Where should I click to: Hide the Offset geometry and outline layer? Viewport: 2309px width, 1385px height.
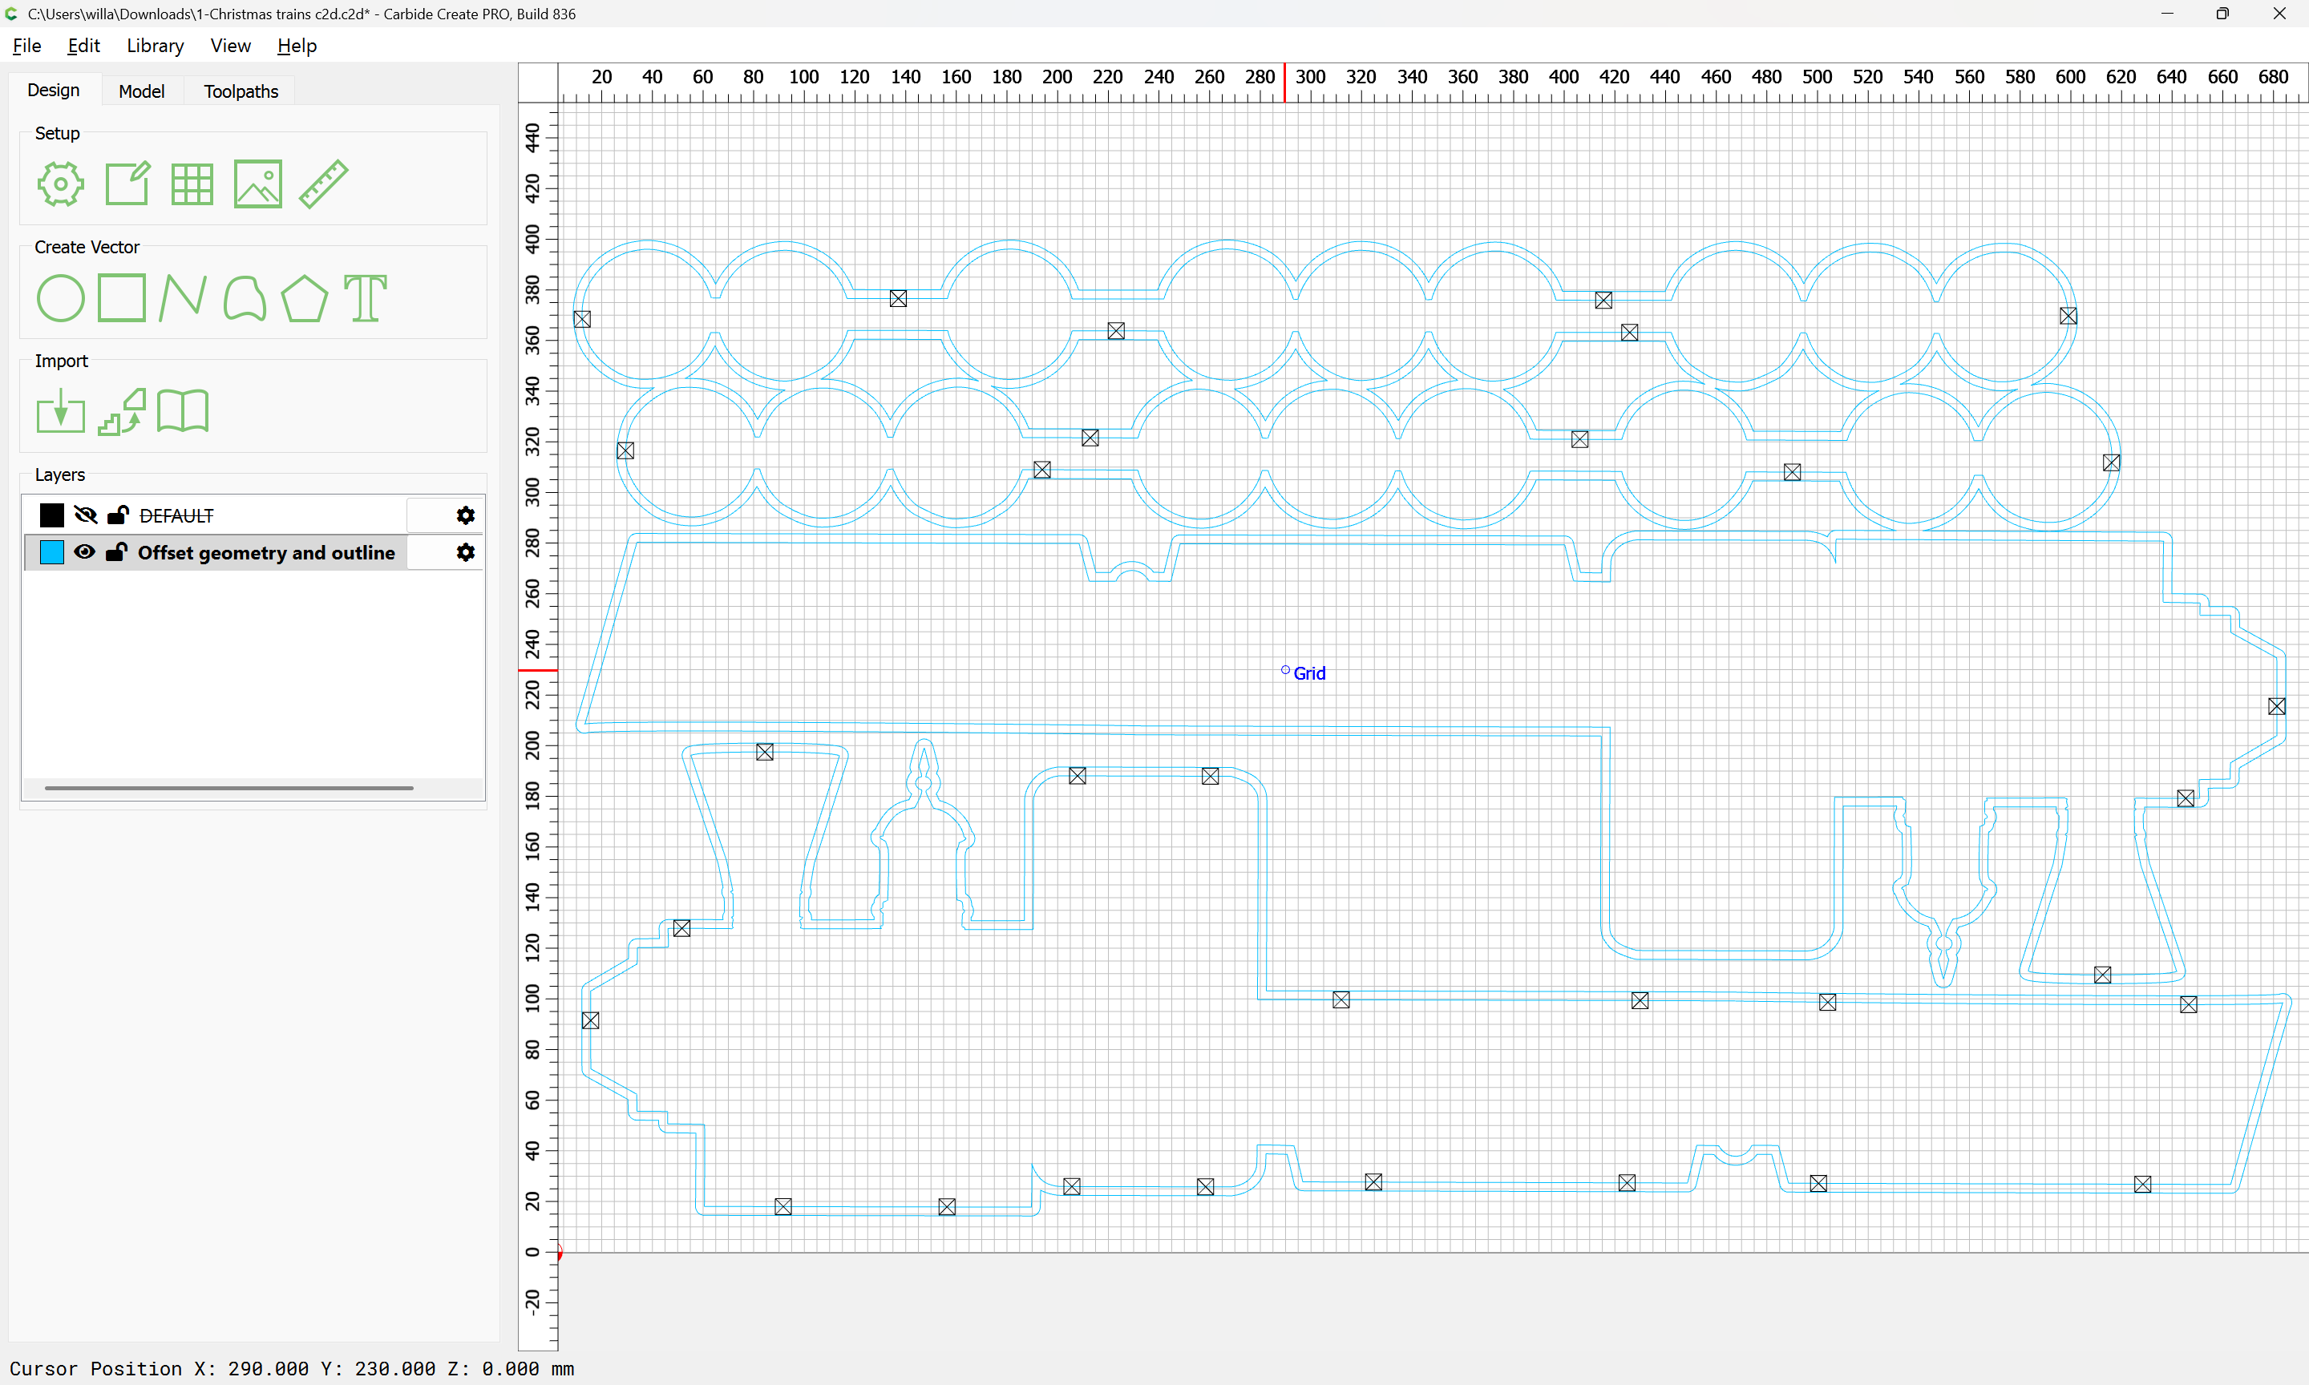[x=85, y=552]
